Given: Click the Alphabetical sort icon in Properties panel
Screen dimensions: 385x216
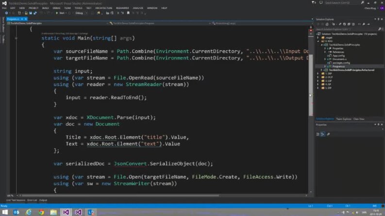Looking at the screenshot, I should (323, 134).
